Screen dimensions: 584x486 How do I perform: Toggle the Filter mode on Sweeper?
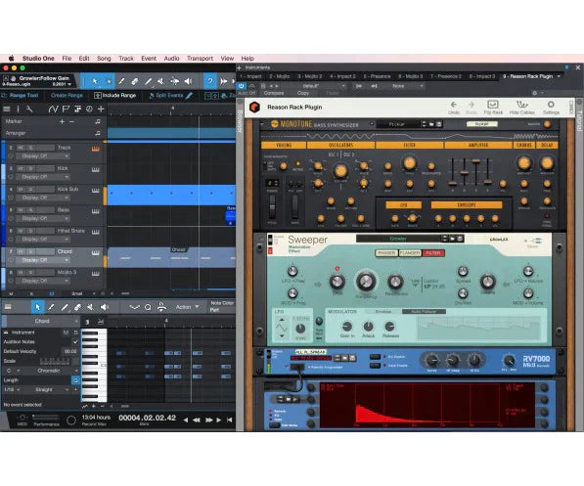coord(433,253)
